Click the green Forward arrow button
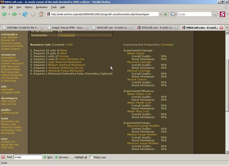 tap(14, 14)
